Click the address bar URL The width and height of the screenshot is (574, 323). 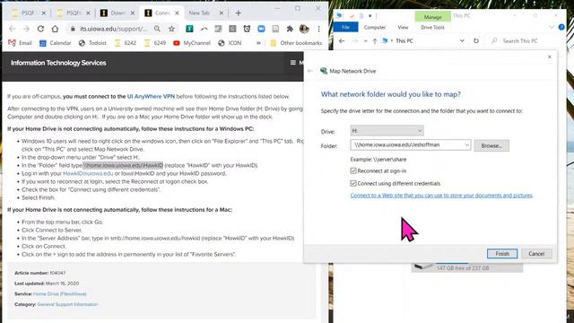[114, 29]
